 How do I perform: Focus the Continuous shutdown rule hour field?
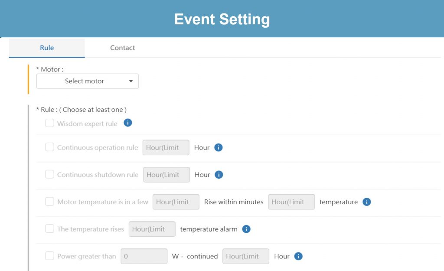(166, 175)
